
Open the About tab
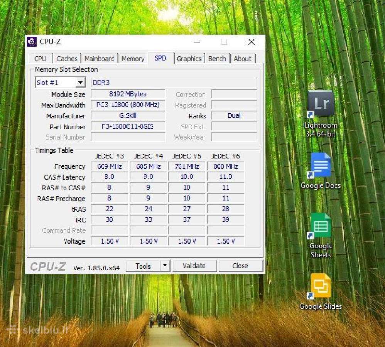(243, 59)
